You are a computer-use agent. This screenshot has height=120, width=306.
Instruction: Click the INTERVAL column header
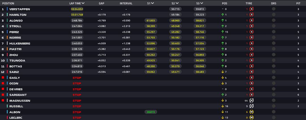[126, 3]
